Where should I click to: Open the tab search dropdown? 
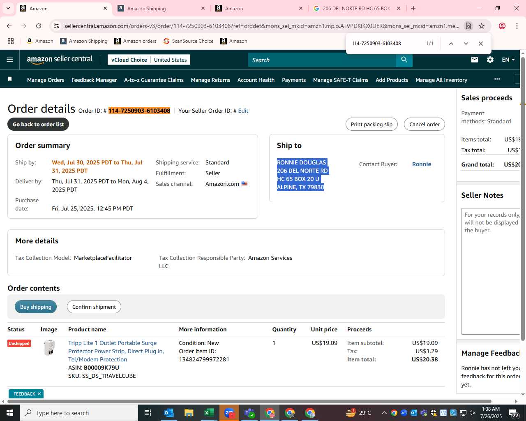point(8,8)
